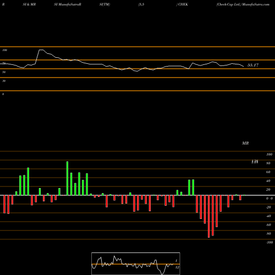Click the RSI axis label 100
This screenshot has height=275, width=275.
point(4,50)
